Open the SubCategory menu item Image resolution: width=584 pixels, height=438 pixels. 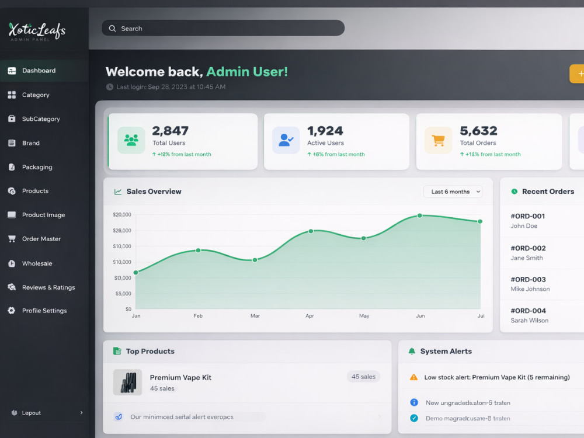coord(44,119)
